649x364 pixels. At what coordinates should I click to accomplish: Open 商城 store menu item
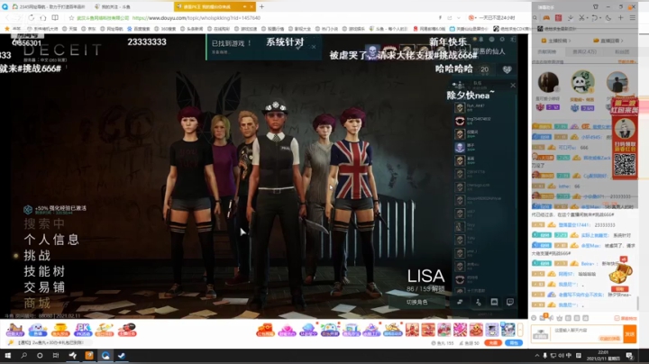[37, 303]
